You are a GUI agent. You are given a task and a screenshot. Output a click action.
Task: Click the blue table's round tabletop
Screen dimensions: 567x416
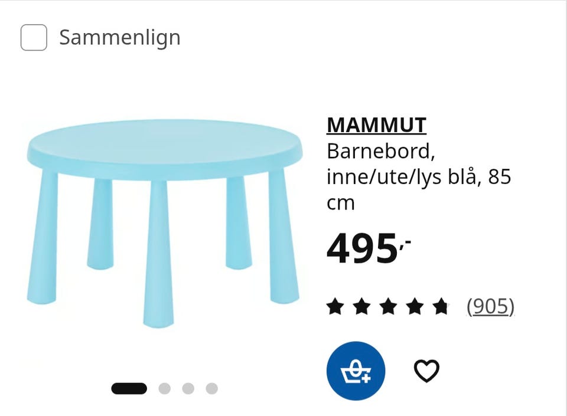tap(165, 149)
